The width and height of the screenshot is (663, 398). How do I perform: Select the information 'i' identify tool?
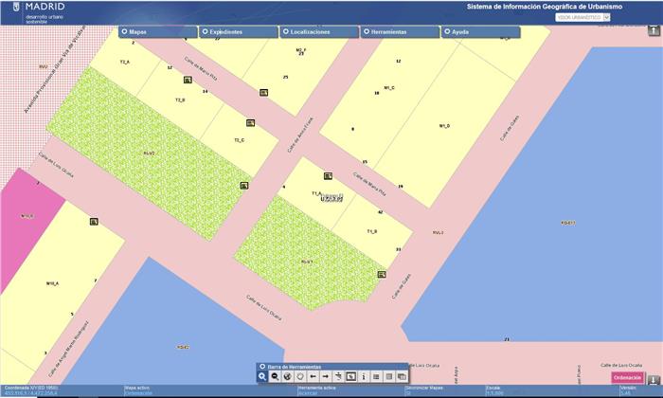click(x=364, y=377)
